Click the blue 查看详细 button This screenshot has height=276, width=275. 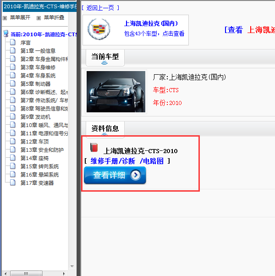tap(115, 175)
